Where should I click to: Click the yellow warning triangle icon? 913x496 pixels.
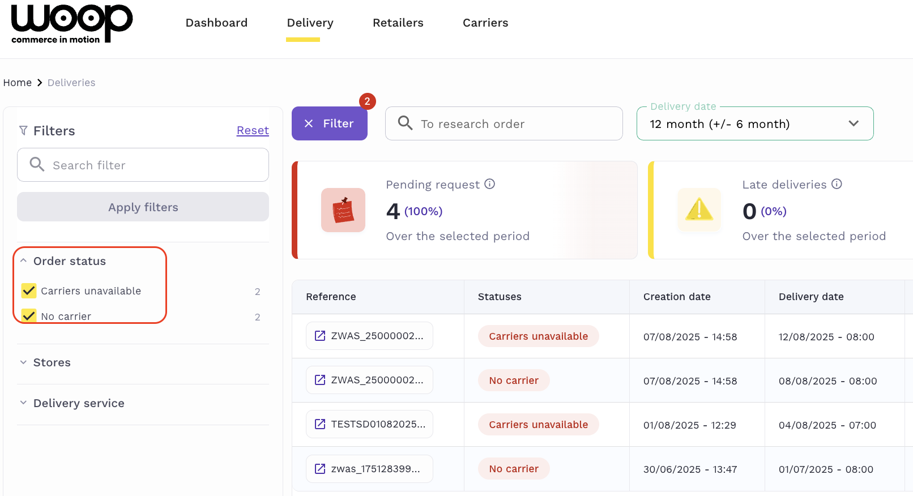pyautogui.click(x=699, y=210)
